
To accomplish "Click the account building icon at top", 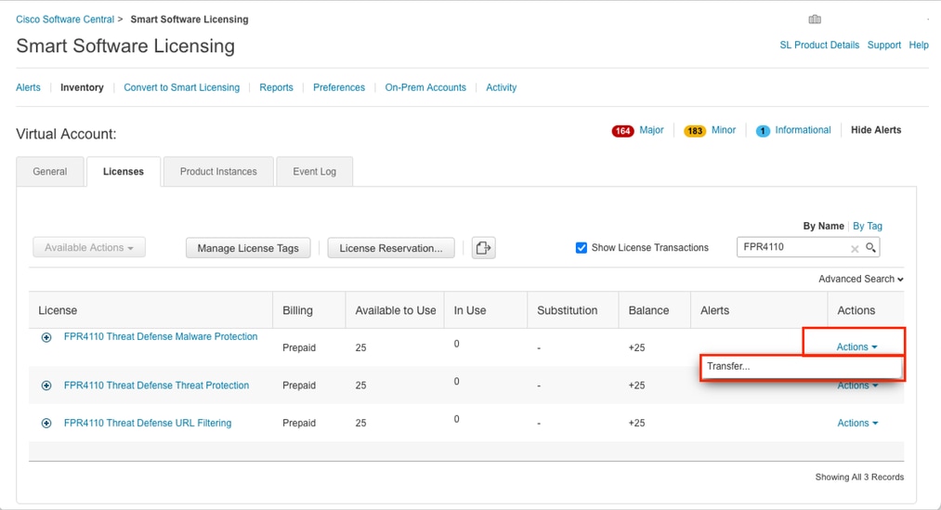I will (815, 20).
